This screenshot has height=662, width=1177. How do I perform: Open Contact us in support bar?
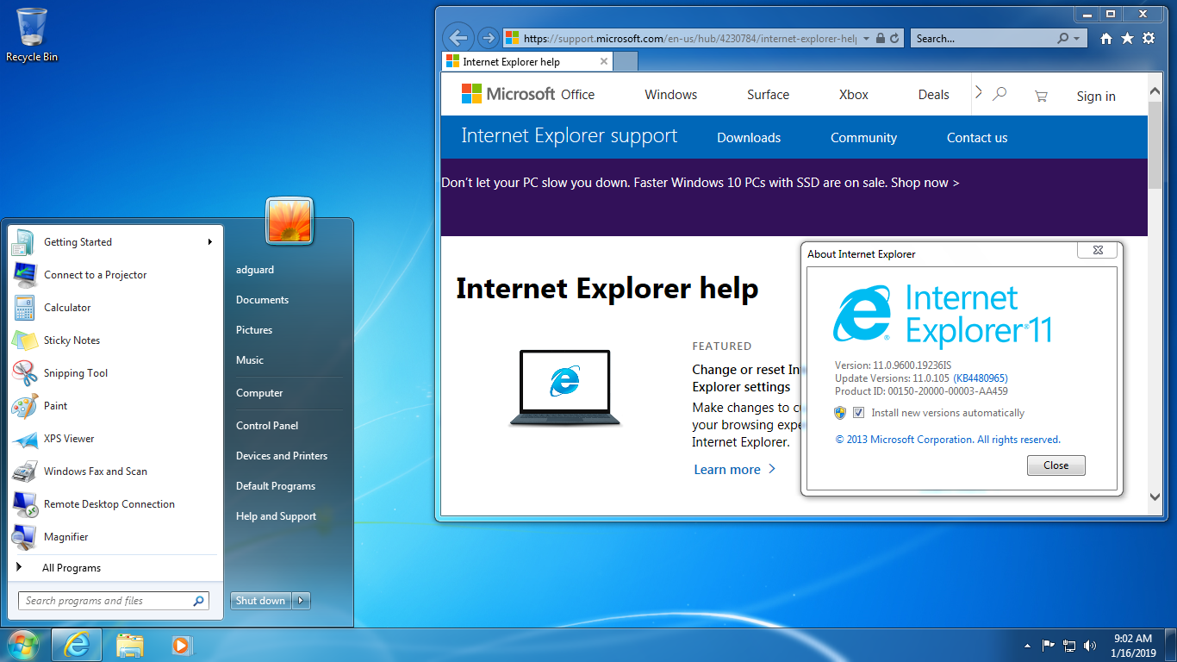[977, 138]
